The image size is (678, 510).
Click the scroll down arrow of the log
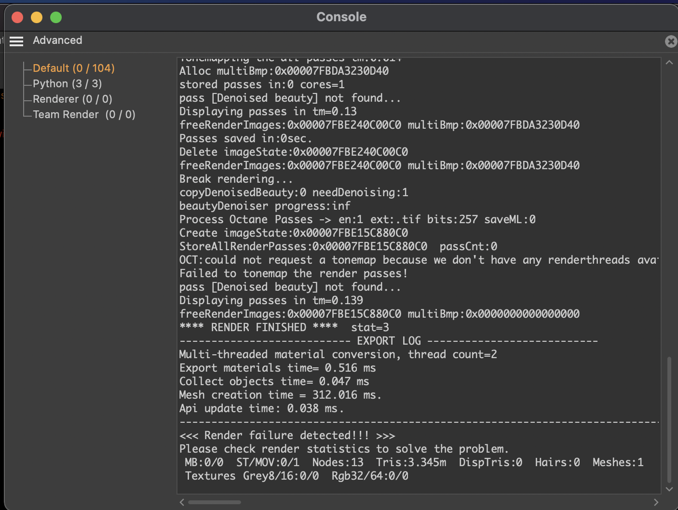tap(669, 489)
